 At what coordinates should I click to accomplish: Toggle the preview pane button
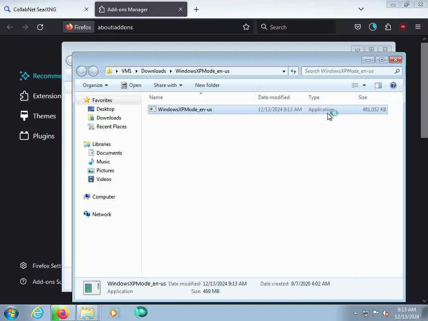(x=378, y=85)
